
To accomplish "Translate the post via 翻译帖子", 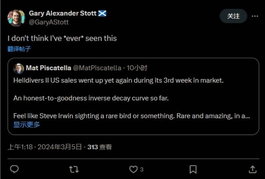I will [x=19, y=49].
